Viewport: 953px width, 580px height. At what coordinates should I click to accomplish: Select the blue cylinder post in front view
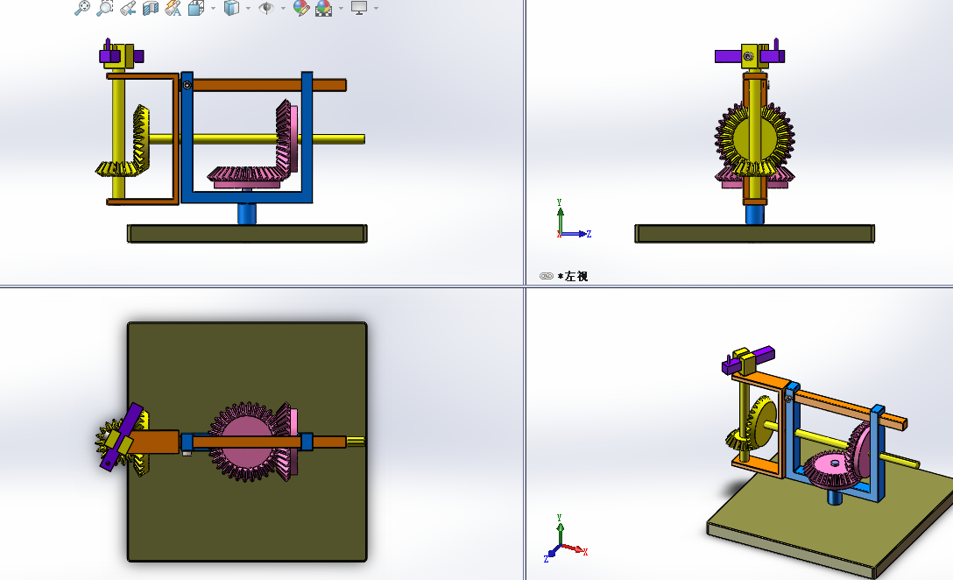pos(247,214)
